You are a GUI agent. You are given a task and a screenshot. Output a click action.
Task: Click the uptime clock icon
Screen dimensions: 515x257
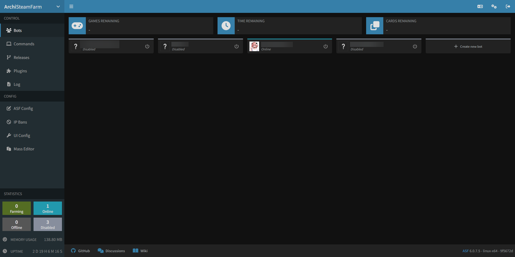[x=5, y=251]
